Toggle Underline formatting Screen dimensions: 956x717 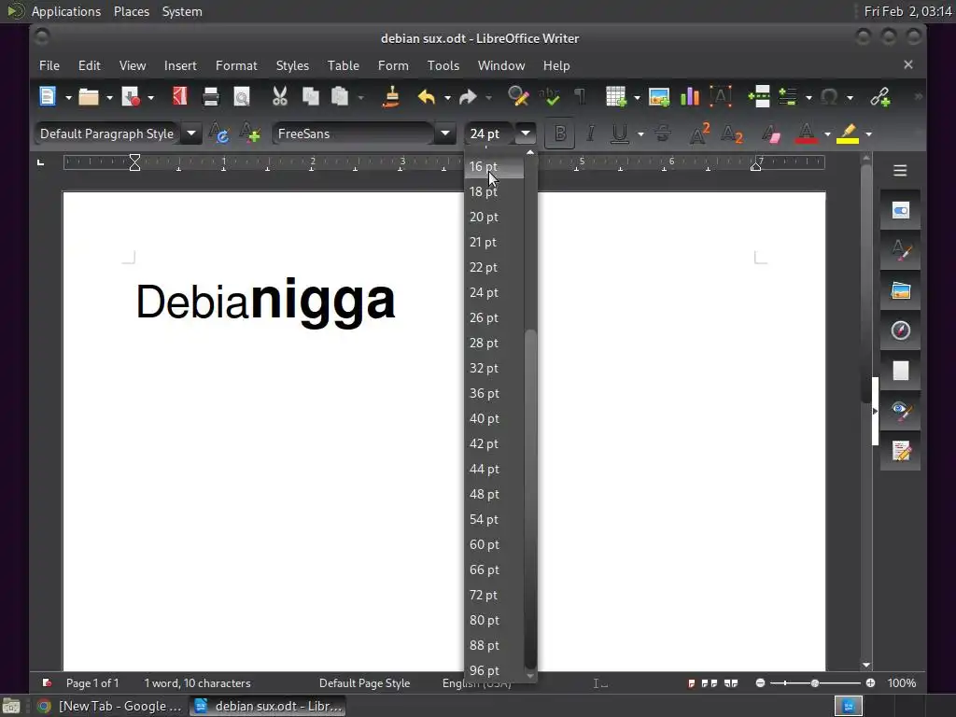[620, 134]
